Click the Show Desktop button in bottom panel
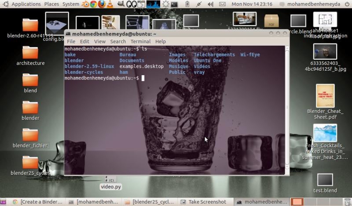This screenshot has width=352, height=206. [3, 202]
